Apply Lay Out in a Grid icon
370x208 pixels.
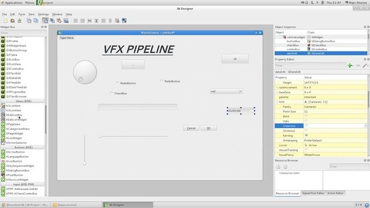pos(103,21)
